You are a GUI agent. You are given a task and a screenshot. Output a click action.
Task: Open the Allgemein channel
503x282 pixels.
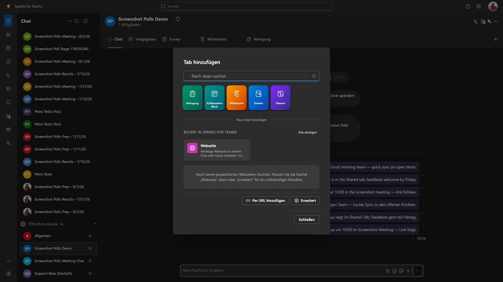pos(58,236)
